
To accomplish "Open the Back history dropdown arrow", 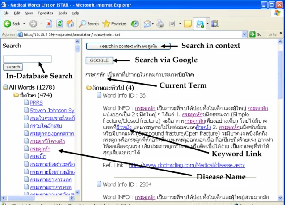I will coord(24,24).
